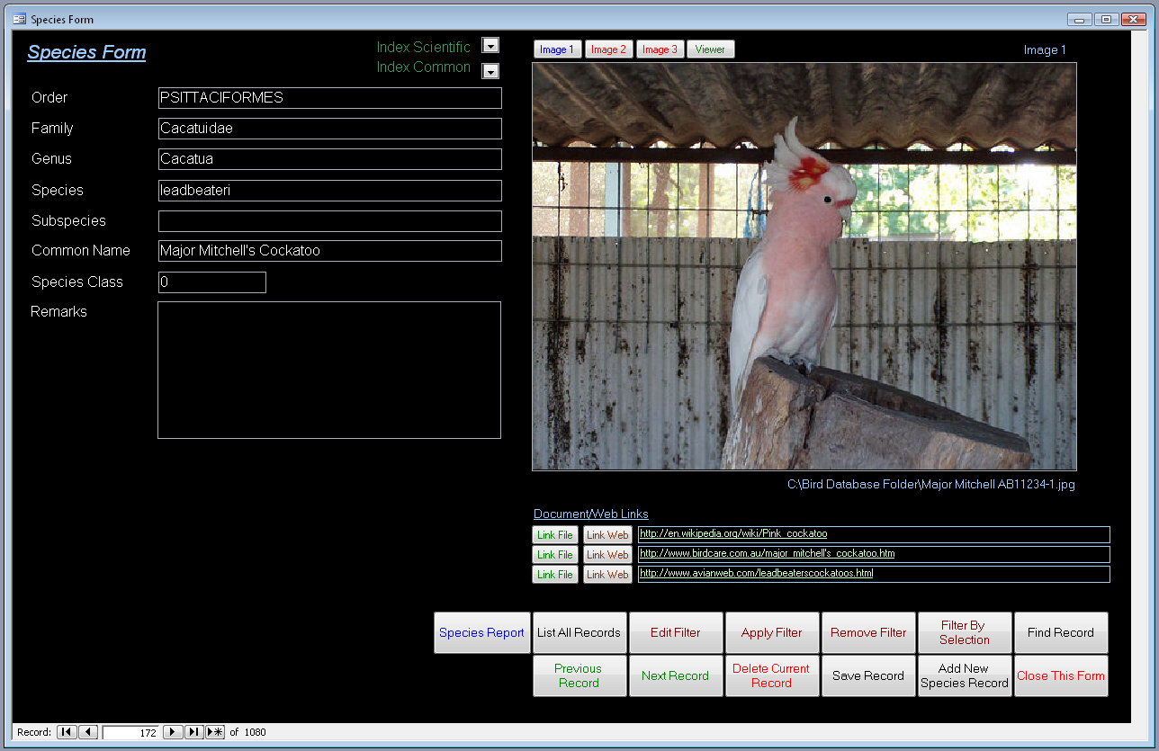Click inside the Remarks text box
This screenshot has width=1159, height=751.
click(329, 369)
